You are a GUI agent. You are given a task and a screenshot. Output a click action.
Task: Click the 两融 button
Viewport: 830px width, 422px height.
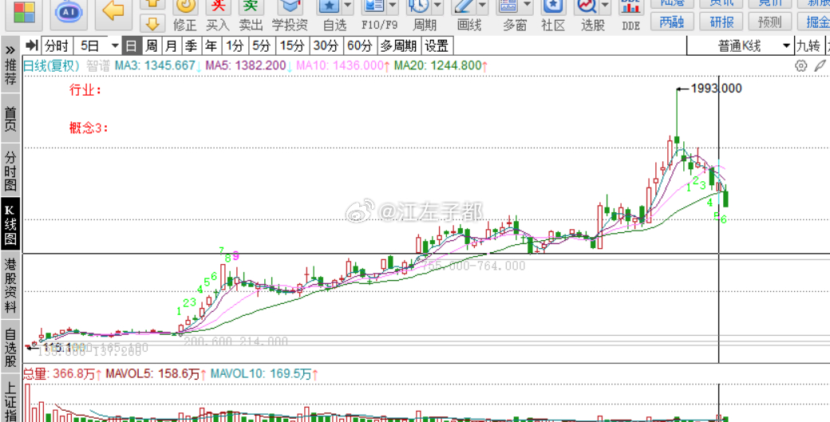(x=671, y=22)
